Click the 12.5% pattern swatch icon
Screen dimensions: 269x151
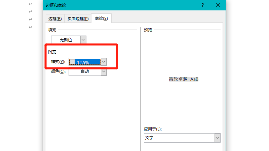72,62
